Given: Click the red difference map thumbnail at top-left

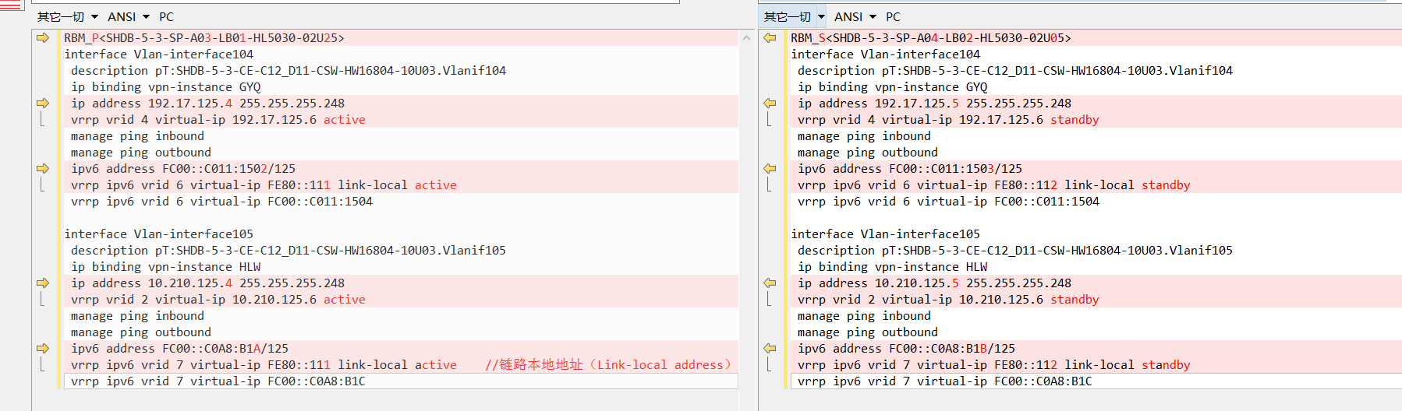Looking at the screenshot, I should 10,5.
